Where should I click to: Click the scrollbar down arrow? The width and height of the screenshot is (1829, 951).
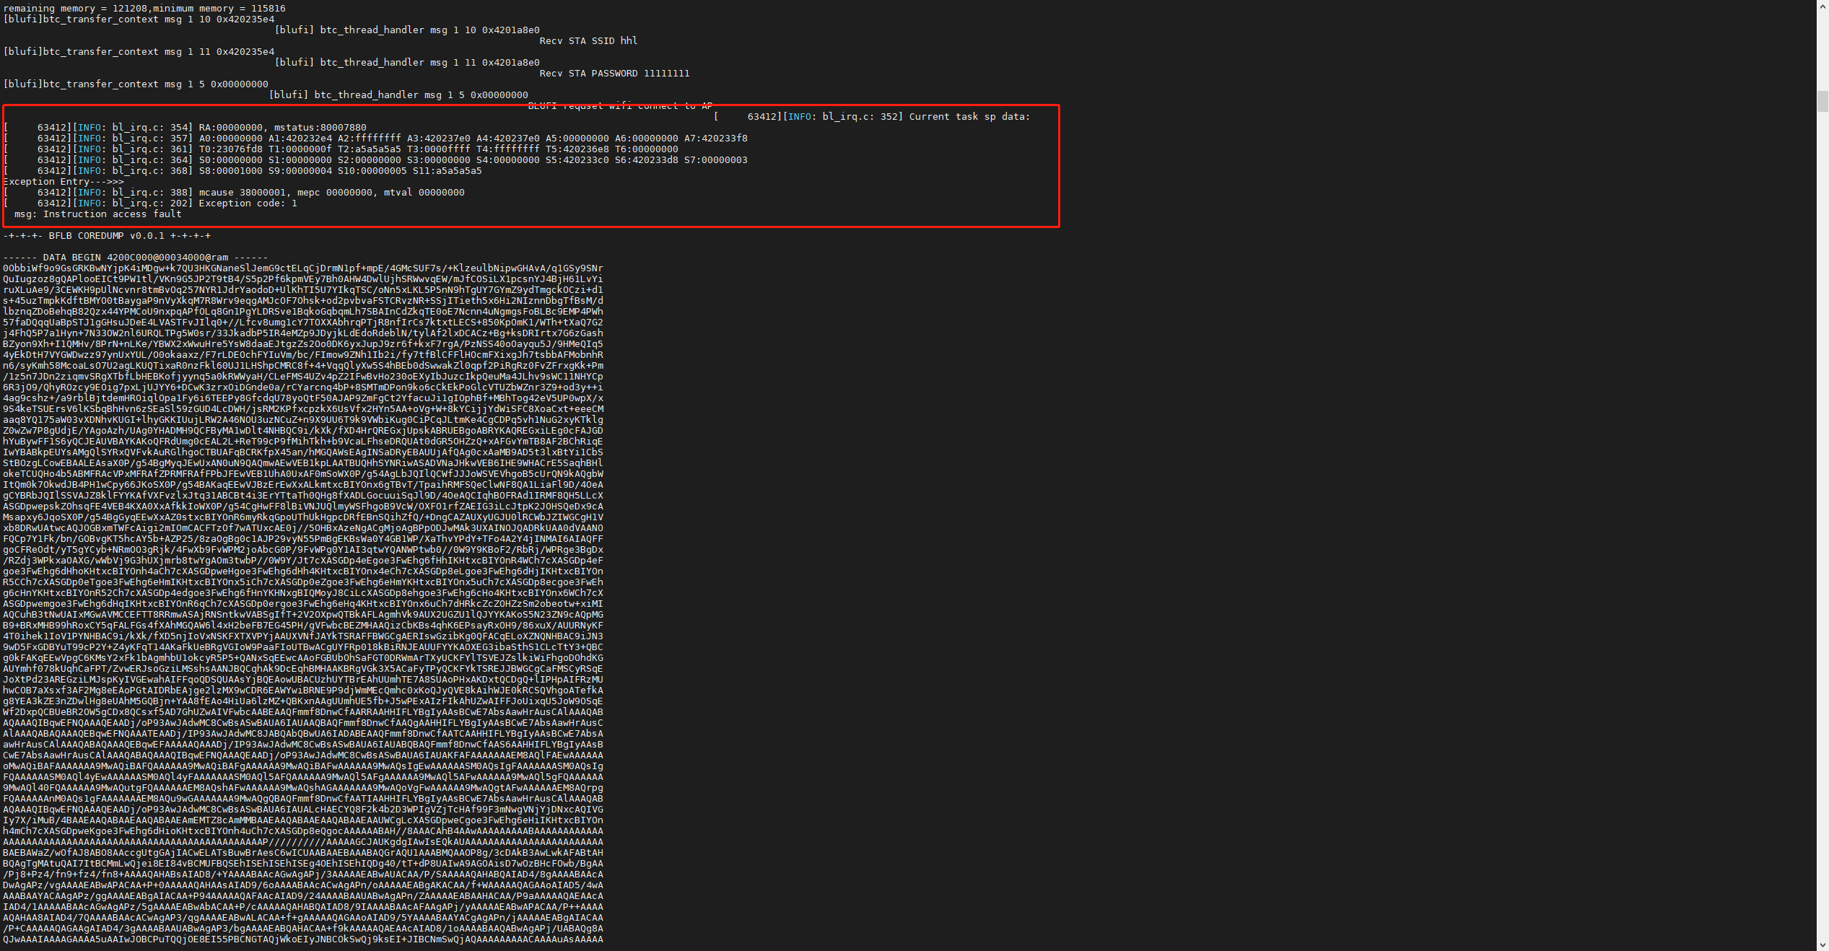point(1823,945)
